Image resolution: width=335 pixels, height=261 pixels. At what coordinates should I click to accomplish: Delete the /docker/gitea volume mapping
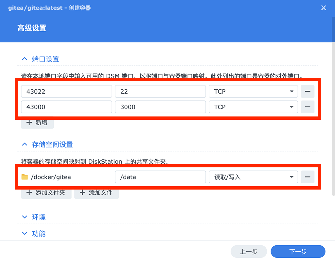308,177
